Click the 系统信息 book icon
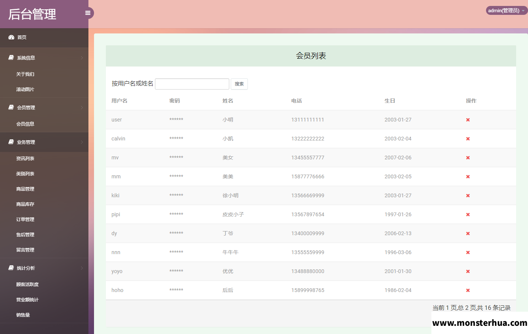The width and height of the screenshot is (528, 334). click(11, 58)
